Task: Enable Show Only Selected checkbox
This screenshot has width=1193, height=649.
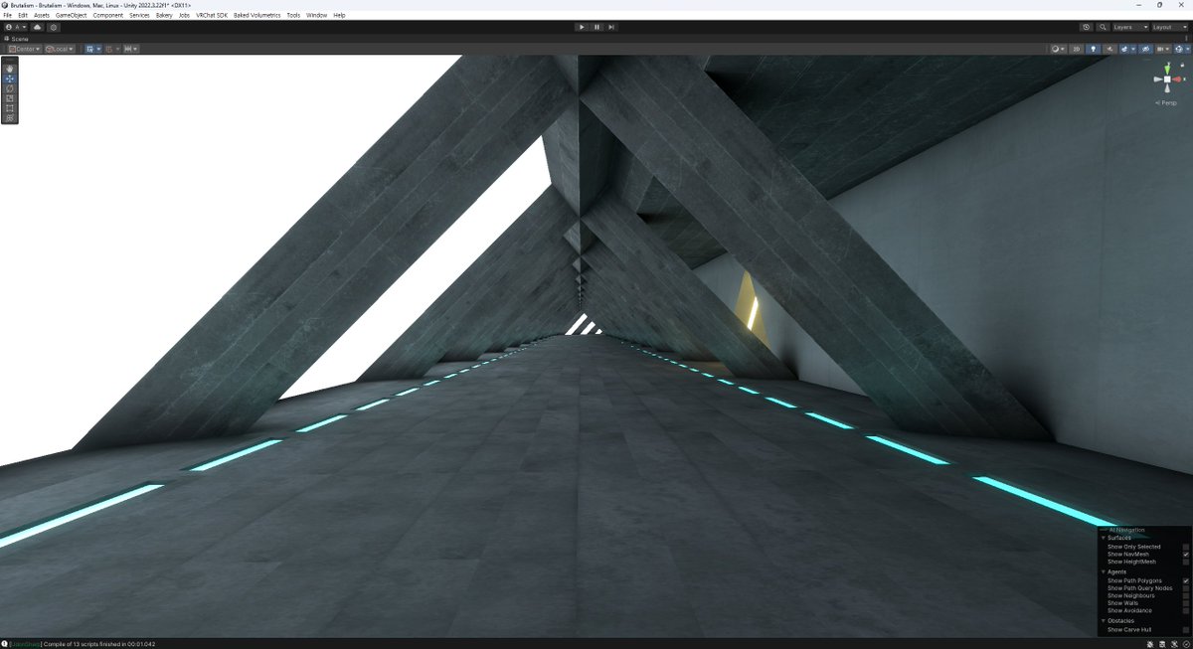Action: tap(1186, 547)
